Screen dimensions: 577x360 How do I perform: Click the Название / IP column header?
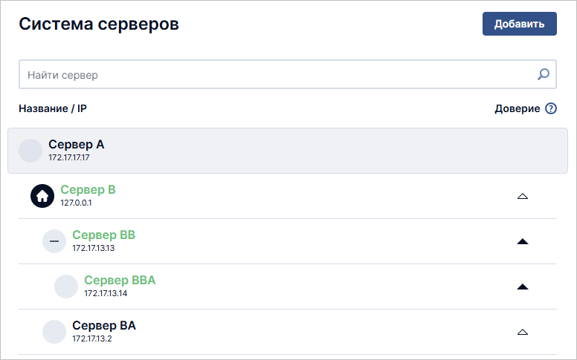coord(53,108)
